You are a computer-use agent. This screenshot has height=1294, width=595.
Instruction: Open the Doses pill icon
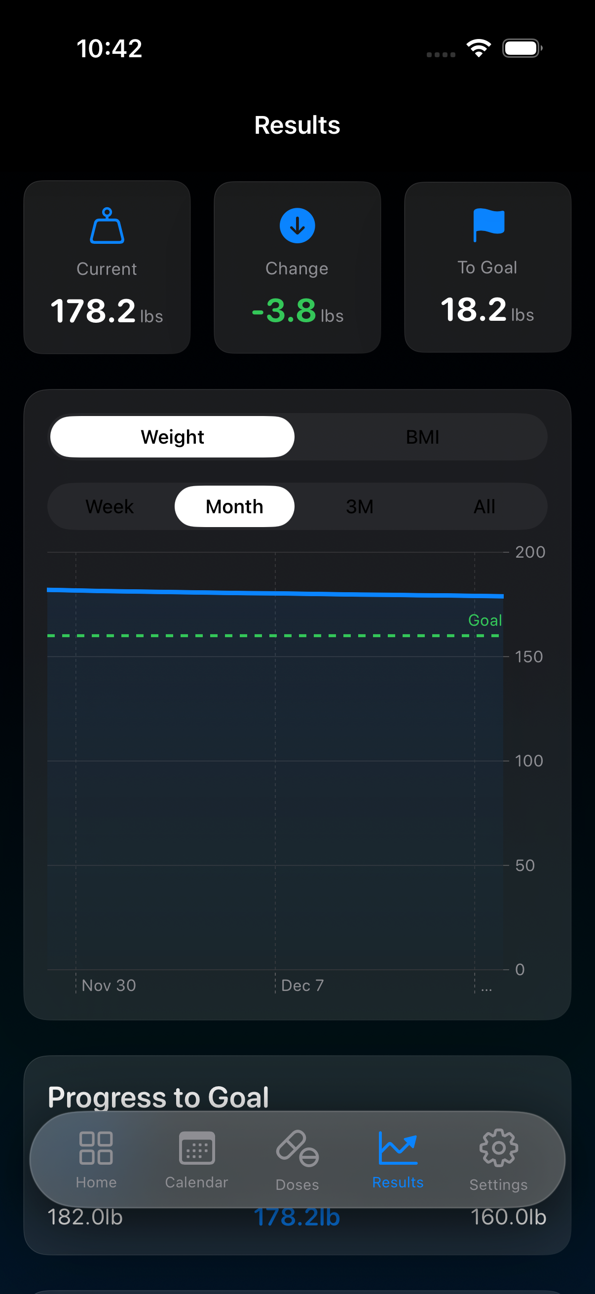(297, 1148)
